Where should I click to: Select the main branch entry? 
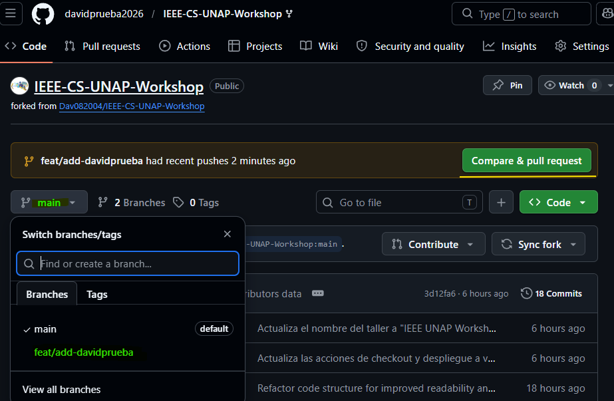tap(128, 329)
